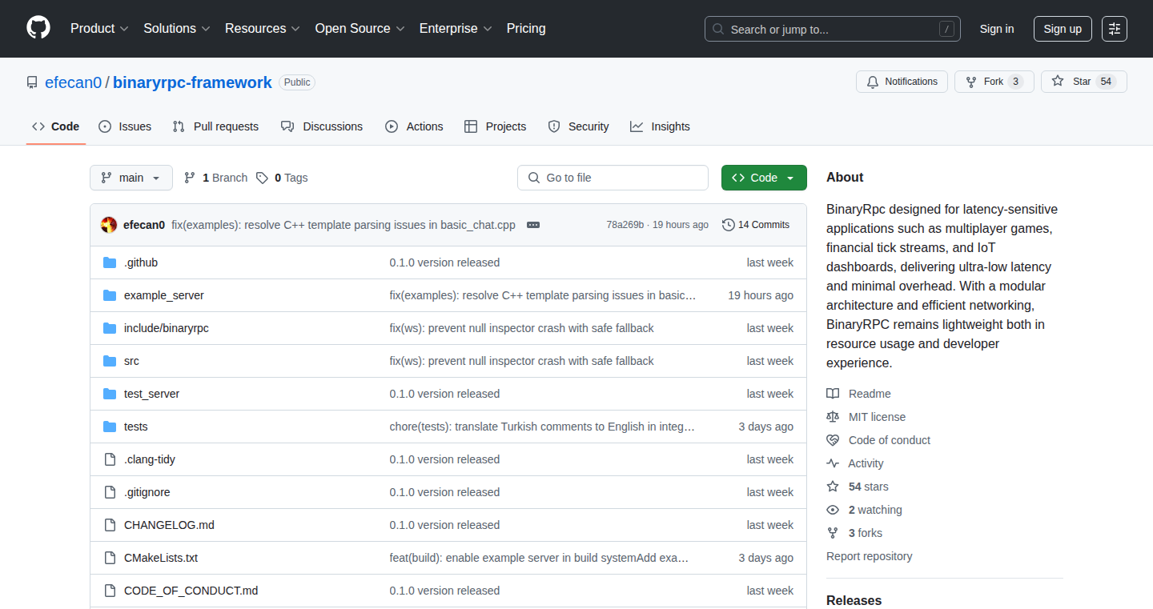
Task: Click the search magnifier icon in header
Action: tap(718, 30)
